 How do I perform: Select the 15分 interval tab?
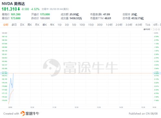tap(91, 25)
